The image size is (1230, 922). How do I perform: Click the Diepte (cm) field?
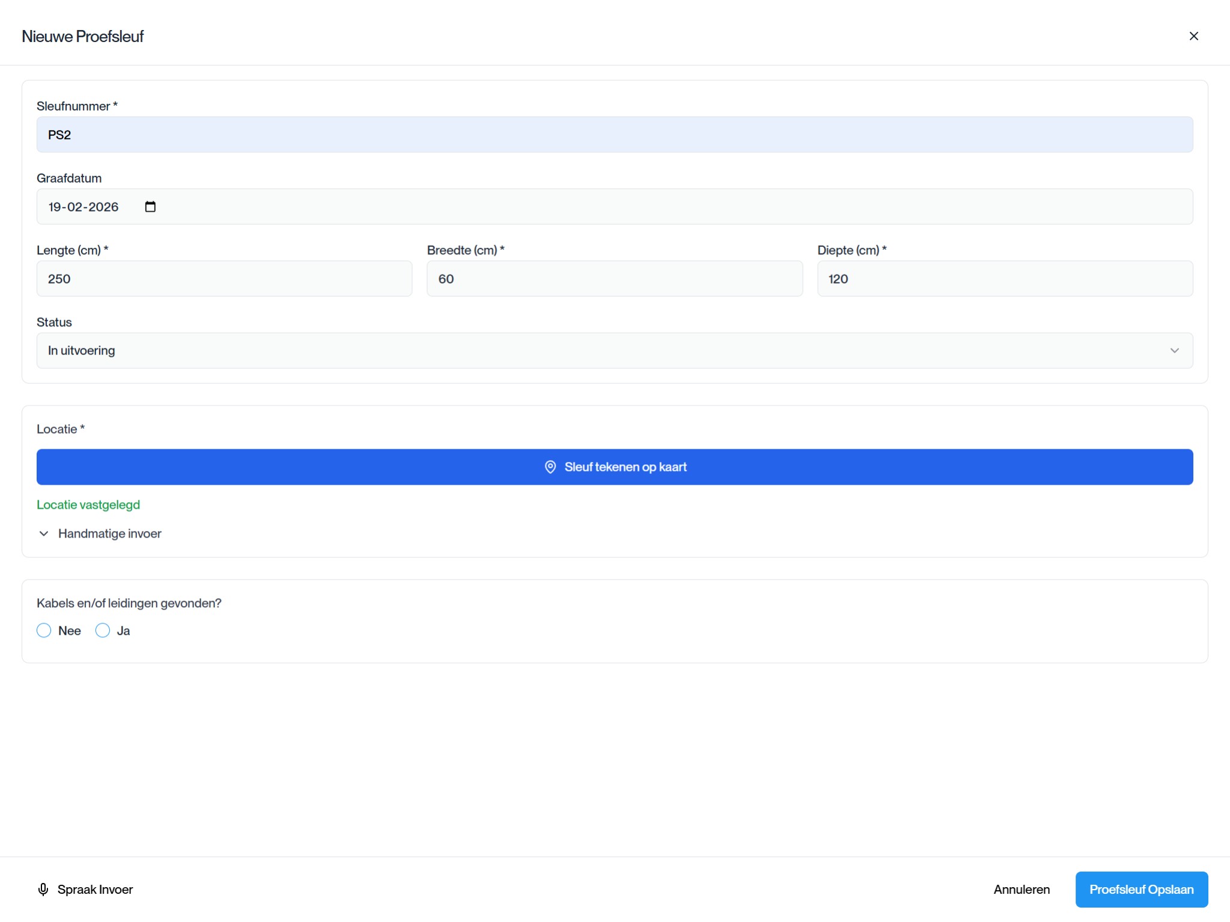tap(1004, 279)
